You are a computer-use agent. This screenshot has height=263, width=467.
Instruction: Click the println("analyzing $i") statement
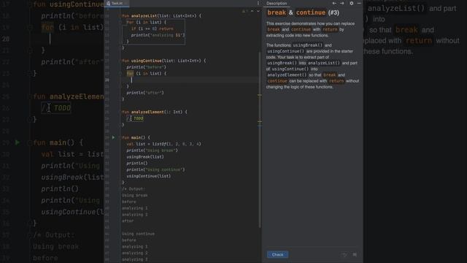pos(158,35)
